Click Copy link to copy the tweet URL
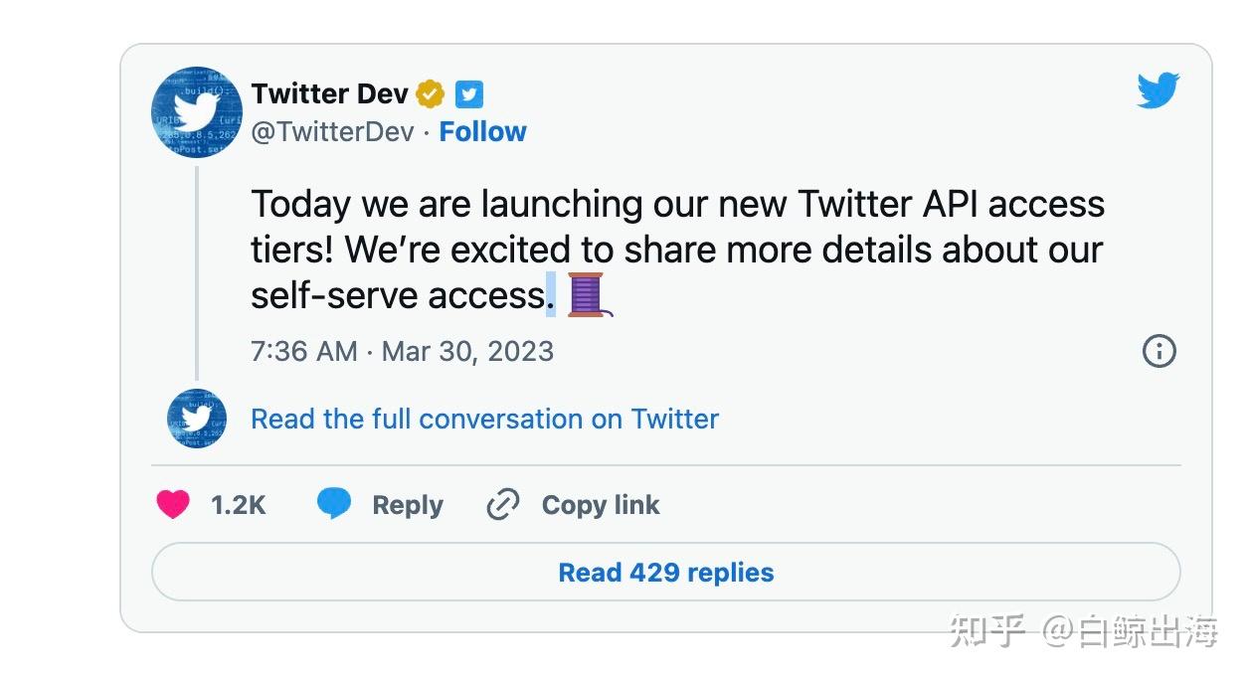Image resolution: width=1249 pixels, height=680 pixels. point(600,504)
